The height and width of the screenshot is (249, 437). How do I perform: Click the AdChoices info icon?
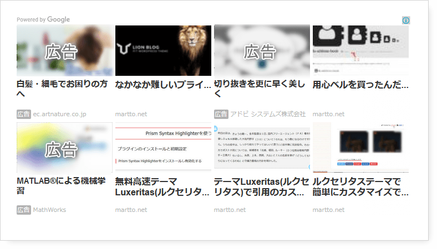(405, 20)
